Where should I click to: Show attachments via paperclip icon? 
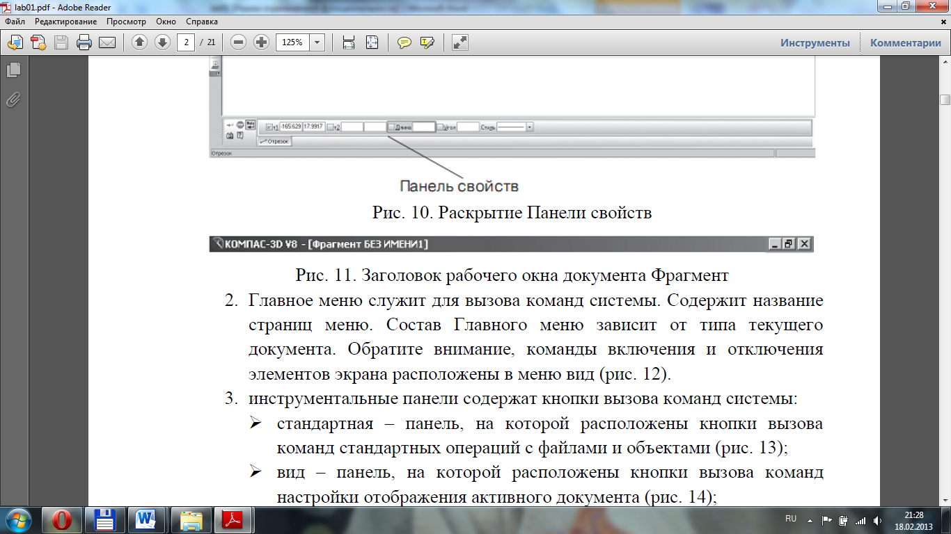click(x=13, y=99)
